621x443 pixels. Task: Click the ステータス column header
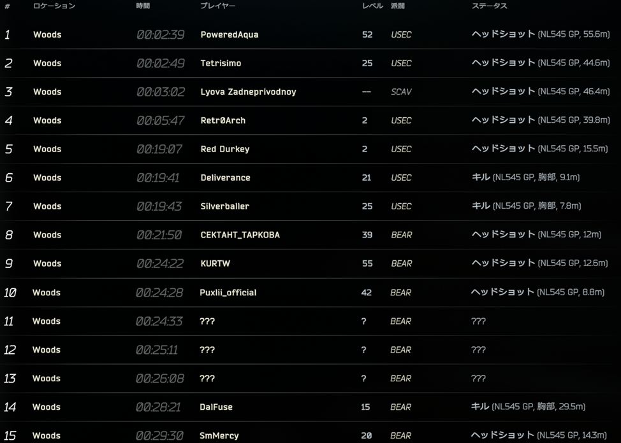pyautogui.click(x=489, y=6)
